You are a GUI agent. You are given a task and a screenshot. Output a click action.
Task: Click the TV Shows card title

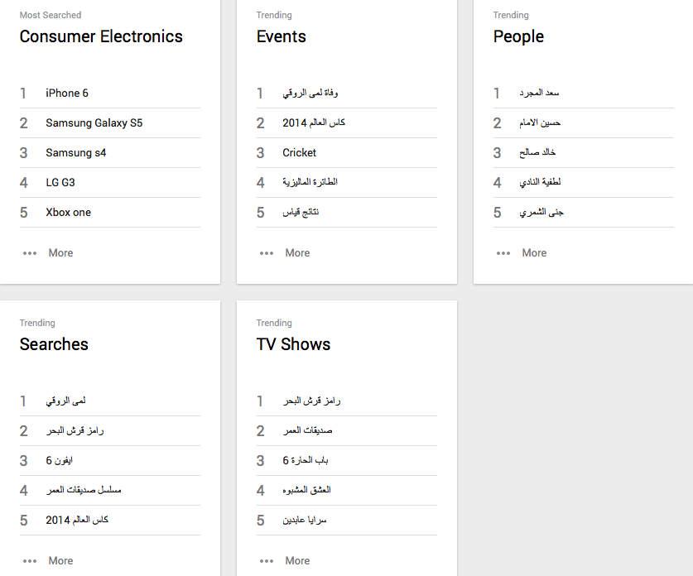293,344
